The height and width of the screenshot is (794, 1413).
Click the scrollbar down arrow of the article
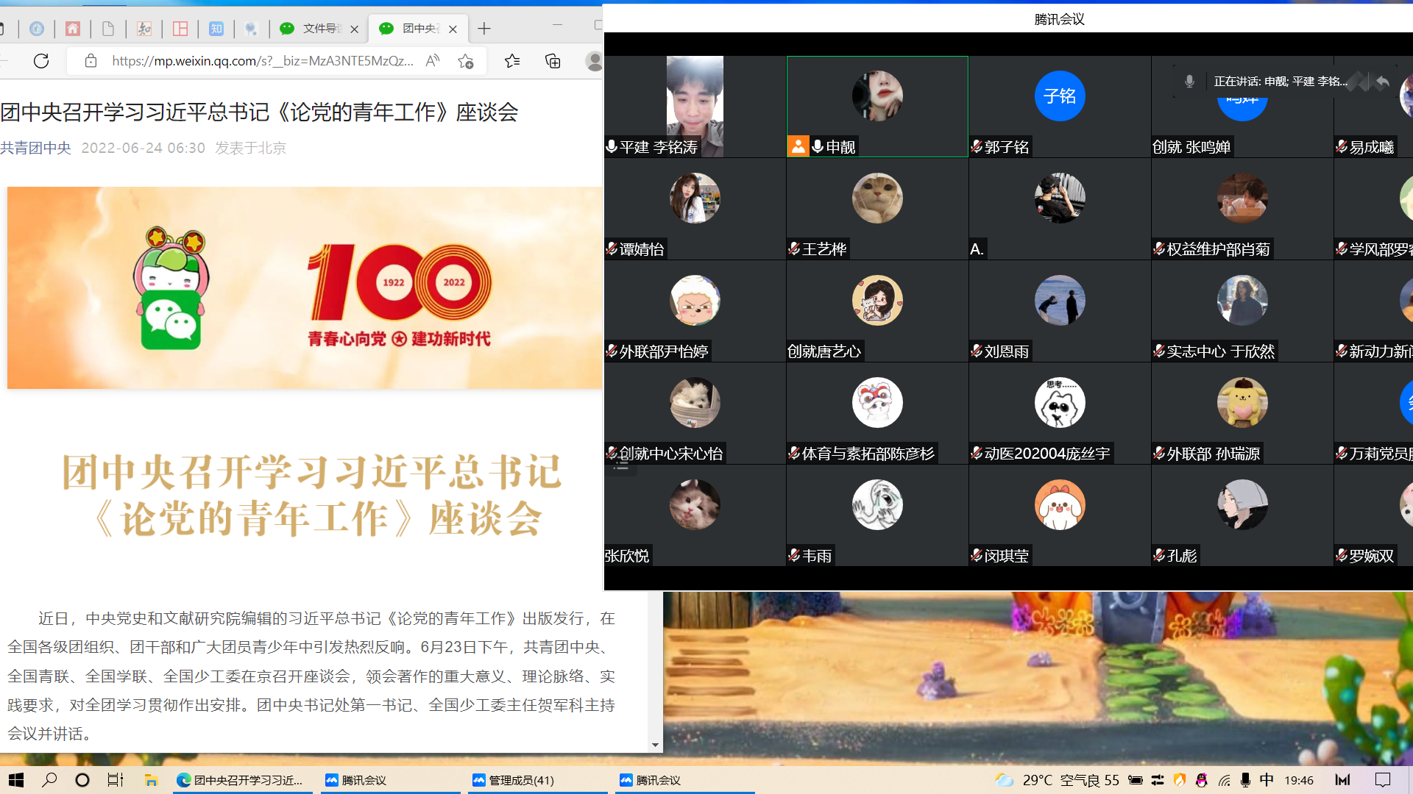pos(655,745)
